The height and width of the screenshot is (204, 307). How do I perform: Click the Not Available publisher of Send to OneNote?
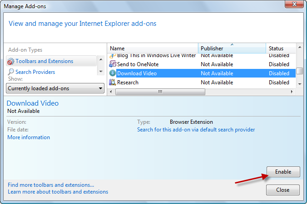(x=217, y=64)
